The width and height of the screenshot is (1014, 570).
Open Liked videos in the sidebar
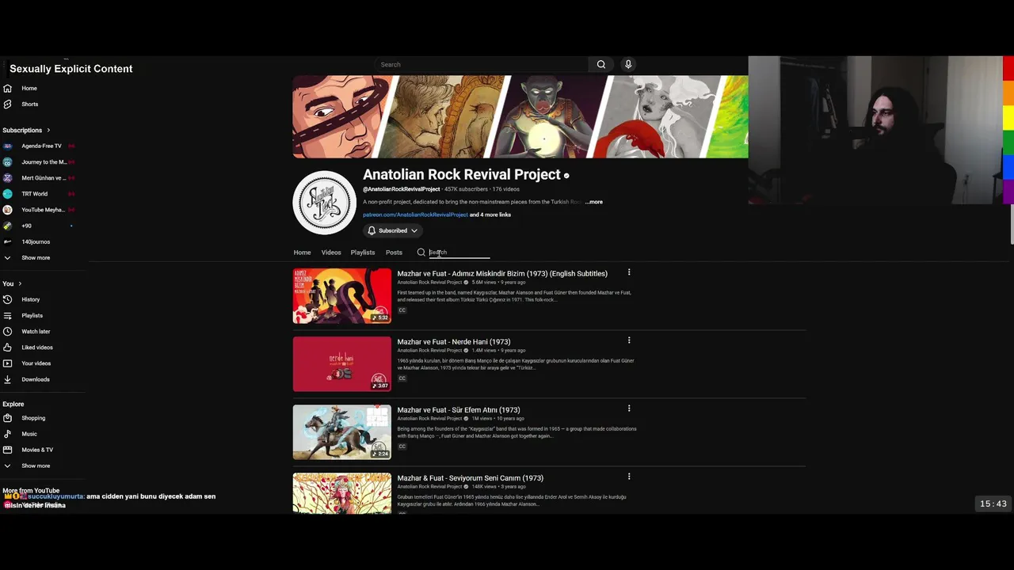[x=36, y=347]
